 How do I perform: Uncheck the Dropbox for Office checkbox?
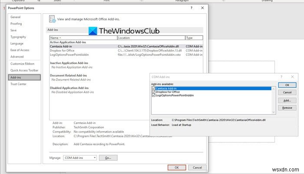point(154,92)
